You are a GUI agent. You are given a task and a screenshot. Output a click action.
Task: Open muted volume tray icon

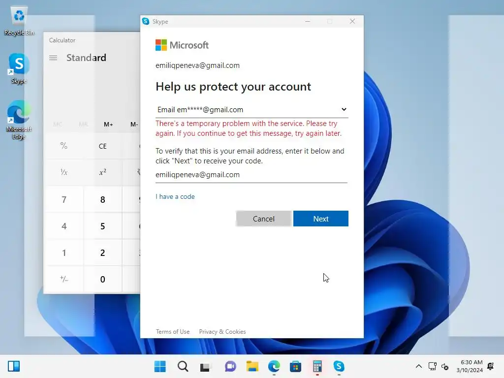(445, 366)
